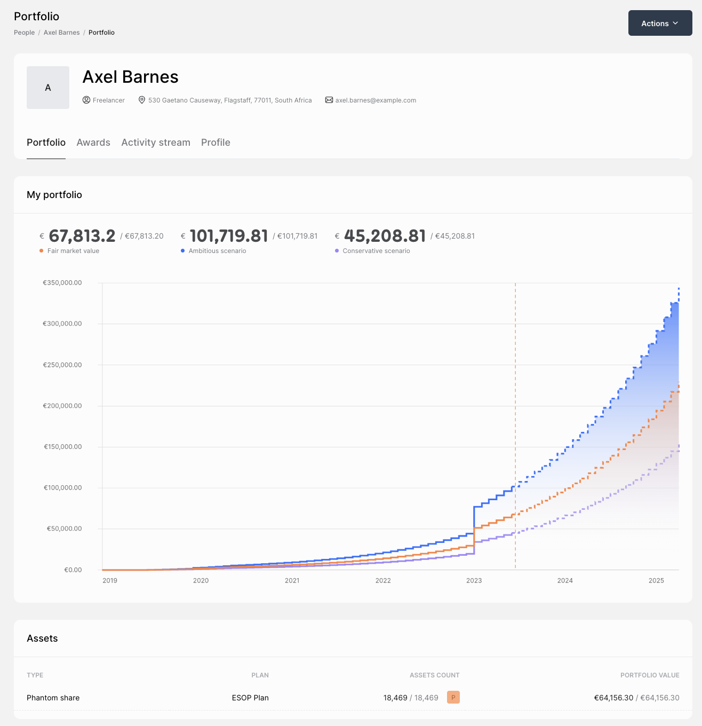The width and height of the screenshot is (702, 726).
Task: Switch to the Awards tab
Action: [x=93, y=143]
